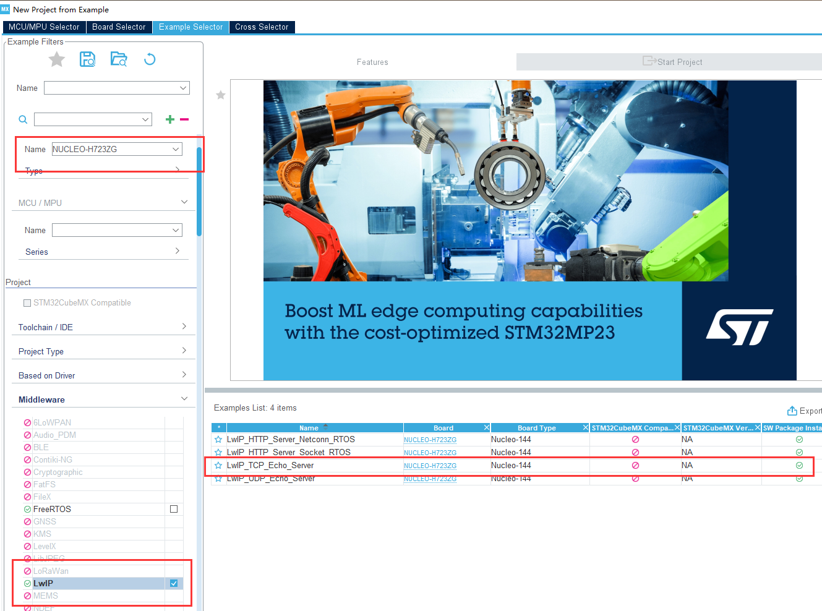Click the save search filter icon
Image resolution: width=822 pixels, height=611 pixels.
pos(87,59)
